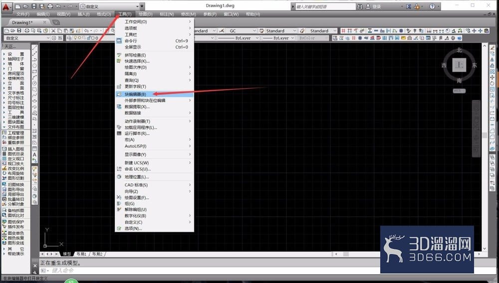The image size is (499, 283).
Task: Open the 自定义 dropdown on the second toolbar row
Action: 27,38
